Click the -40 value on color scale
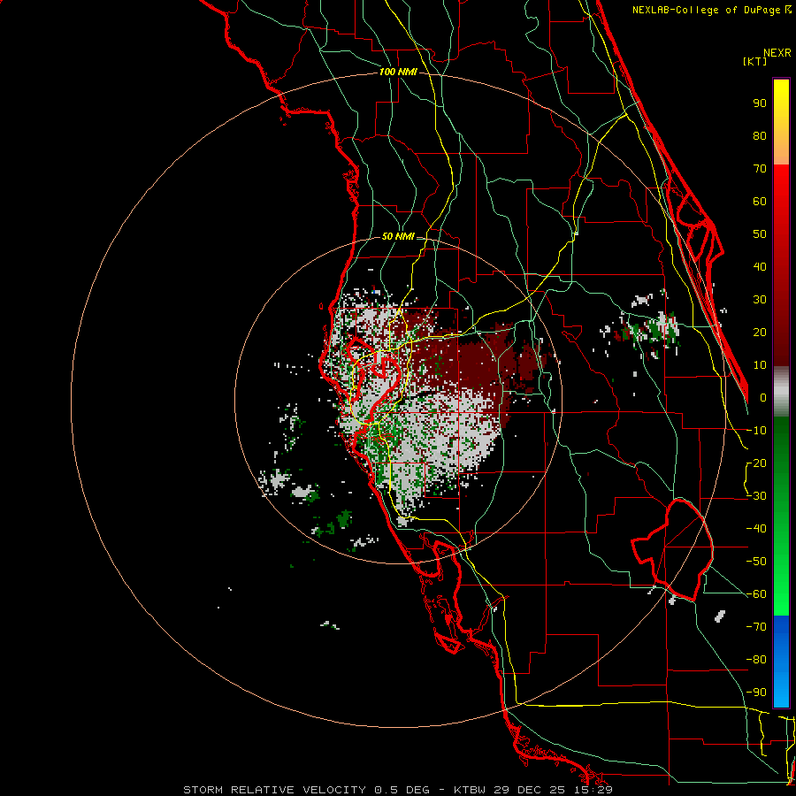The width and height of the screenshot is (796, 796). tap(756, 529)
